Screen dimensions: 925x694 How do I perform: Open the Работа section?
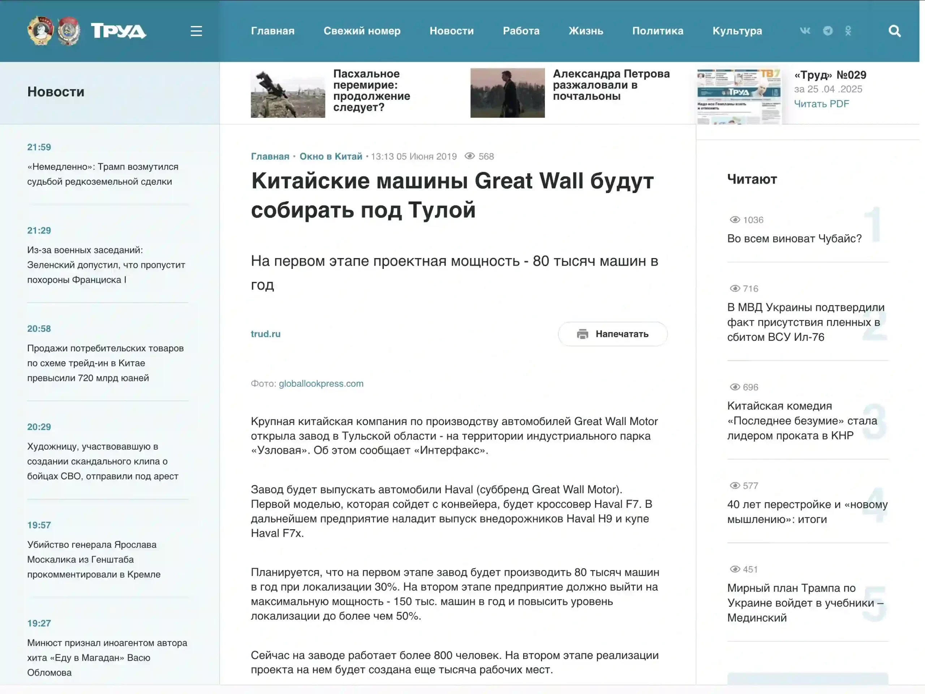521,31
